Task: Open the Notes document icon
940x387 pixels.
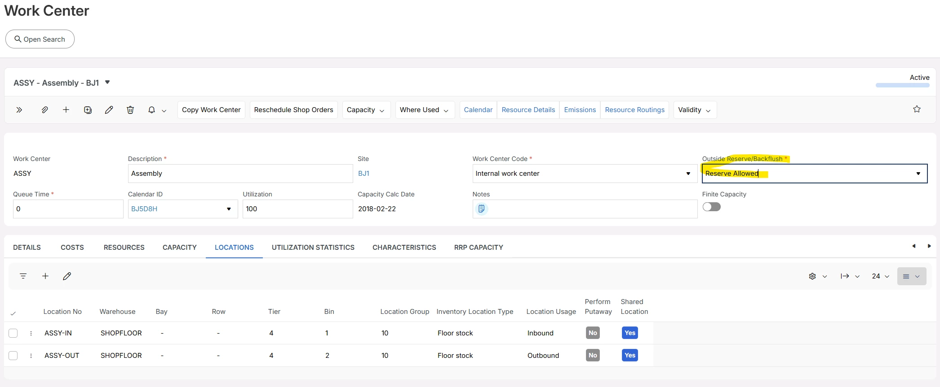Action: click(481, 209)
